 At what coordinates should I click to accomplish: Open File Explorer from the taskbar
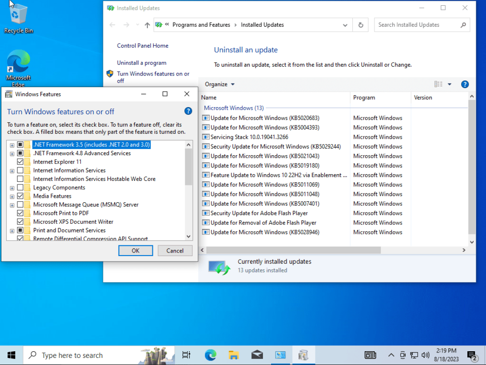[234, 355]
